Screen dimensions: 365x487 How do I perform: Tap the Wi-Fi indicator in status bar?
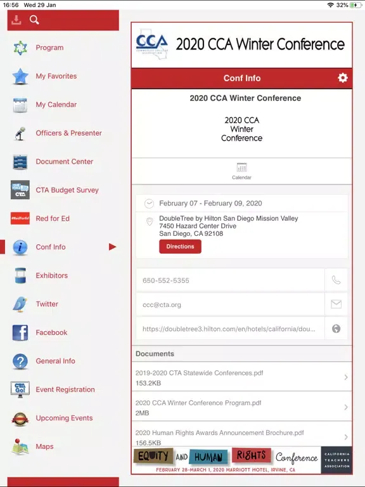[331, 5]
